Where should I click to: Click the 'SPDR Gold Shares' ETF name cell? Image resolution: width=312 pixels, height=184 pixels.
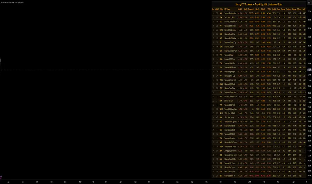pyautogui.click(x=230, y=172)
